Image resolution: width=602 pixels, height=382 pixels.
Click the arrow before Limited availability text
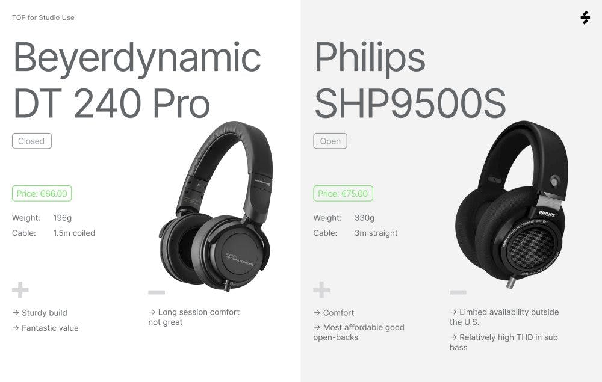tap(453, 312)
